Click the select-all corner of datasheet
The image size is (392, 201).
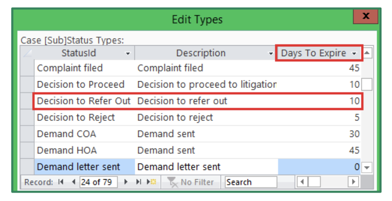point(27,53)
